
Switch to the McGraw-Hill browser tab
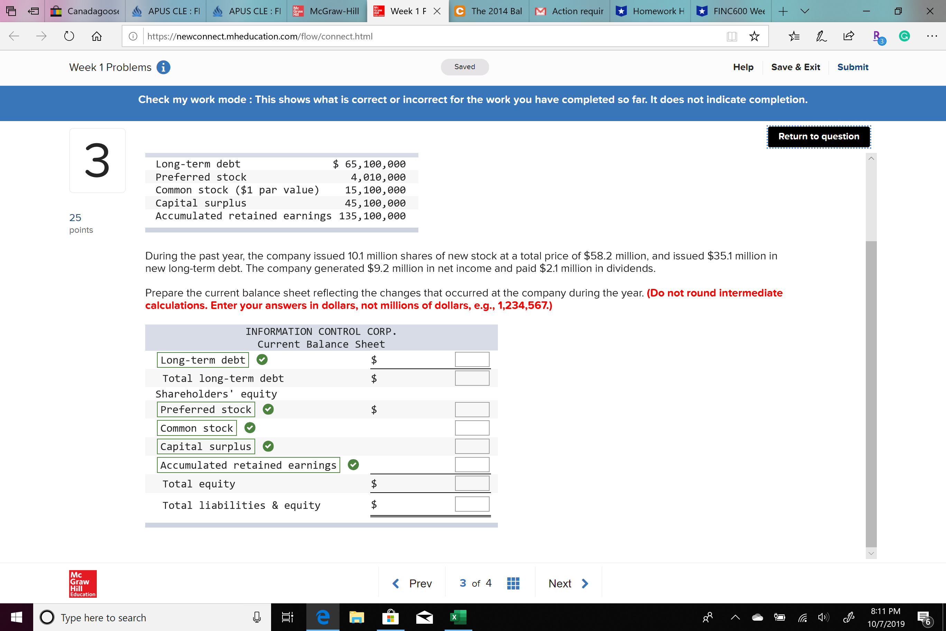coord(326,11)
